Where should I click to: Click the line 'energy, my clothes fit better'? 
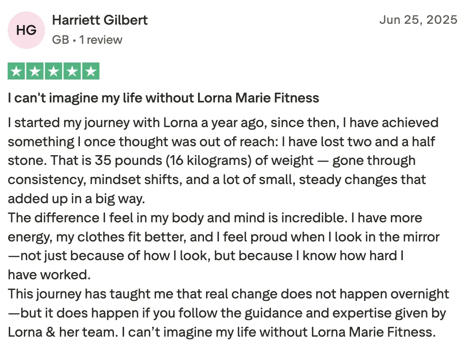(224, 237)
